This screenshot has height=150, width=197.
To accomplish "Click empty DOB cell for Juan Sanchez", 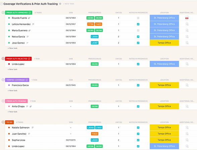I will (71, 134).
